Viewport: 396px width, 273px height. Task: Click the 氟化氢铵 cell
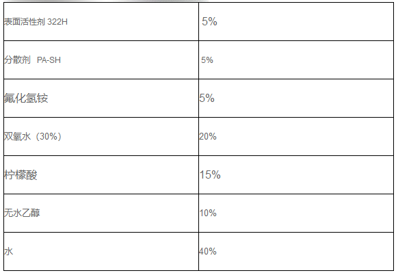point(101,98)
